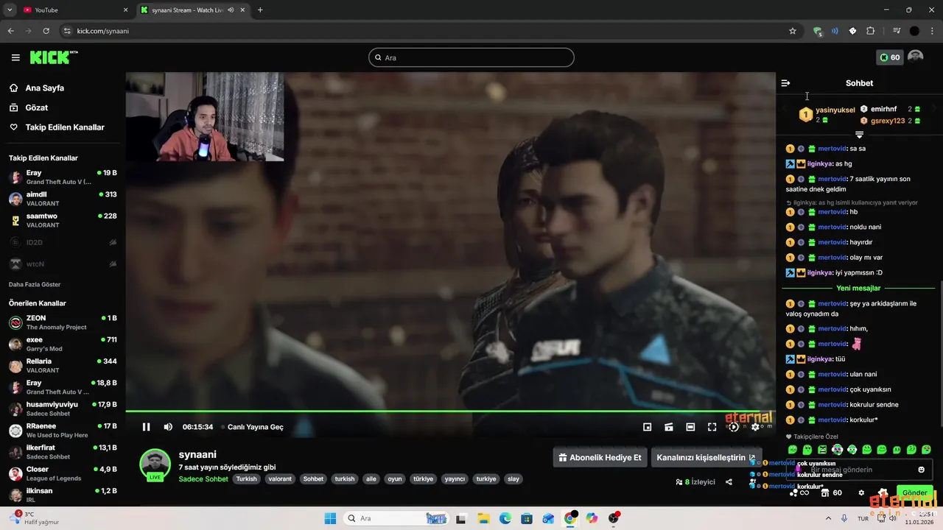The width and height of the screenshot is (943, 530).
Task: Open File Explorer from the taskbar
Action: 483,518
